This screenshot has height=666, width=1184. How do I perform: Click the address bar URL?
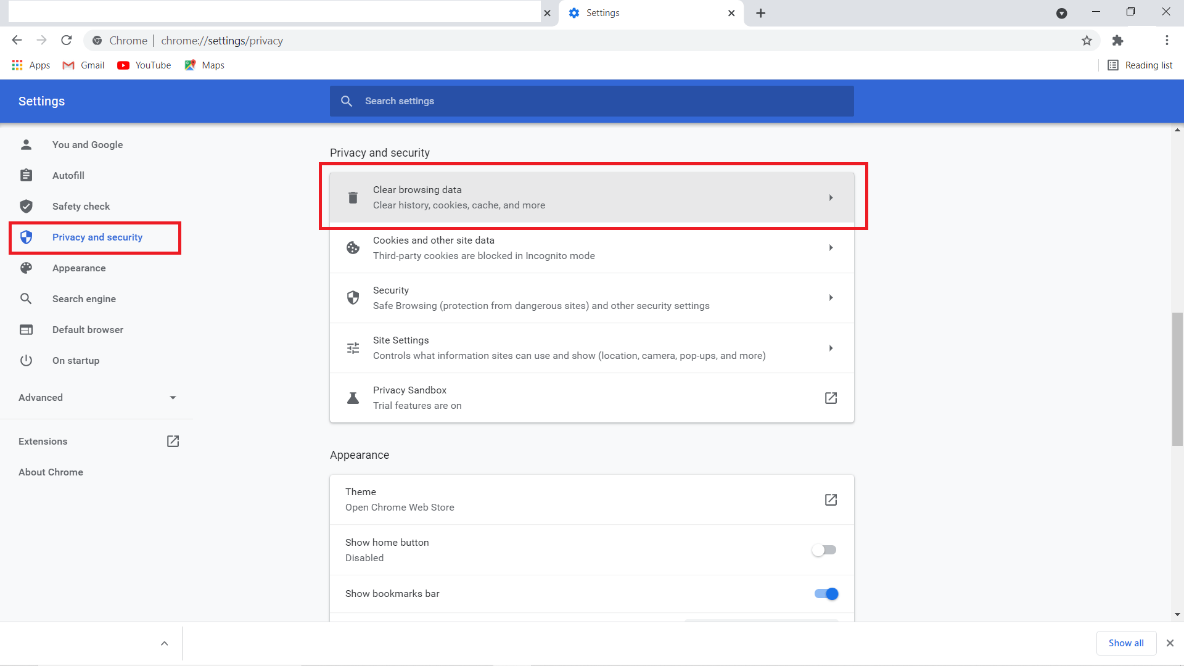tap(222, 41)
